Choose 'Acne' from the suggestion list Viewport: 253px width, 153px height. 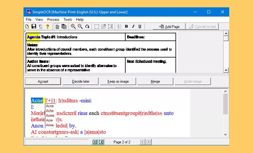click(50, 106)
